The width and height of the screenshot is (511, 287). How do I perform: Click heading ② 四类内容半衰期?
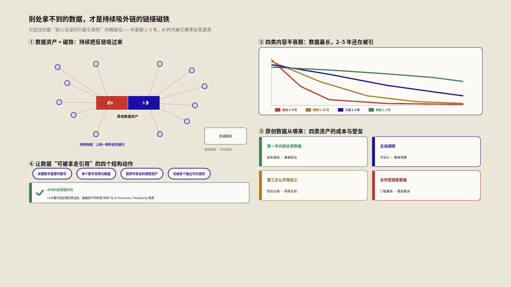[x=316, y=42]
